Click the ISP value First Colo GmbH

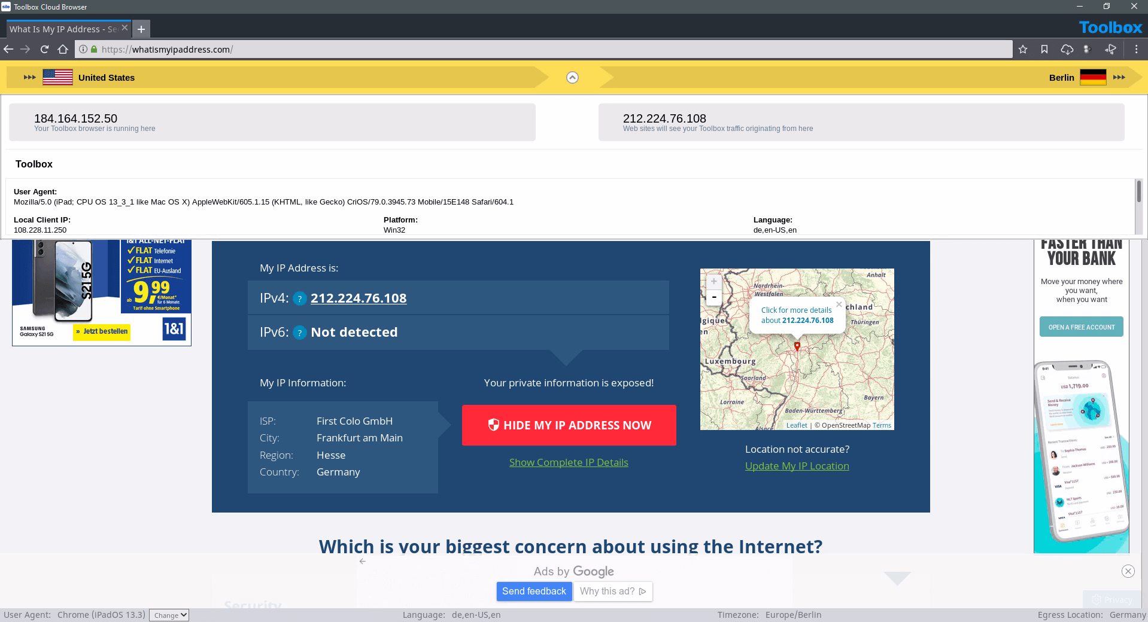(354, 421)
